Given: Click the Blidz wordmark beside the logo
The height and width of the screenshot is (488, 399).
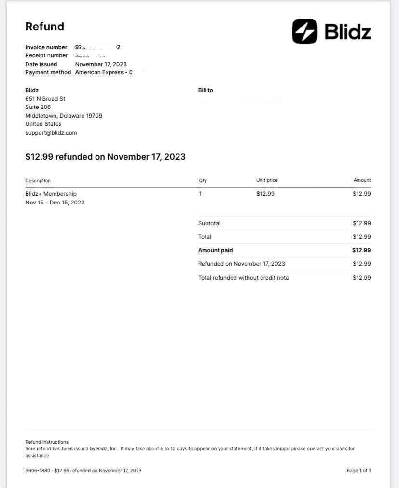Looking at the screenshot, I should click(347, 32).
